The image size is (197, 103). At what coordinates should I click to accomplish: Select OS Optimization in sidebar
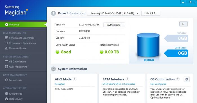pos(17,62)
